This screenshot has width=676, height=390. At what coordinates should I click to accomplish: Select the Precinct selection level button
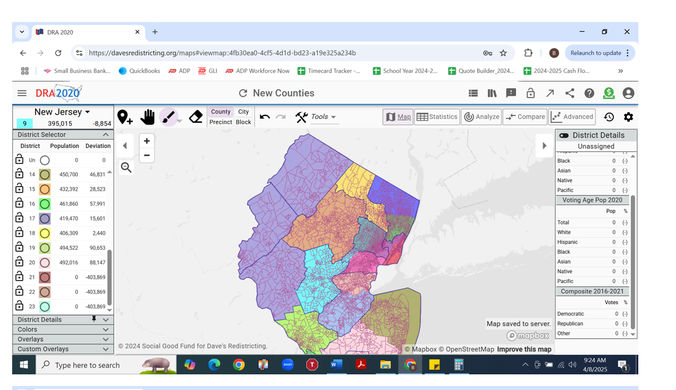coord(220,122)
